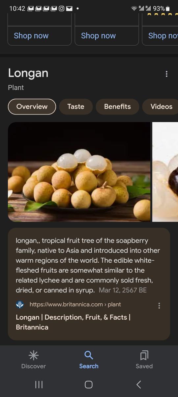Tap the Search magnifier icon

(x=89, y=355)
